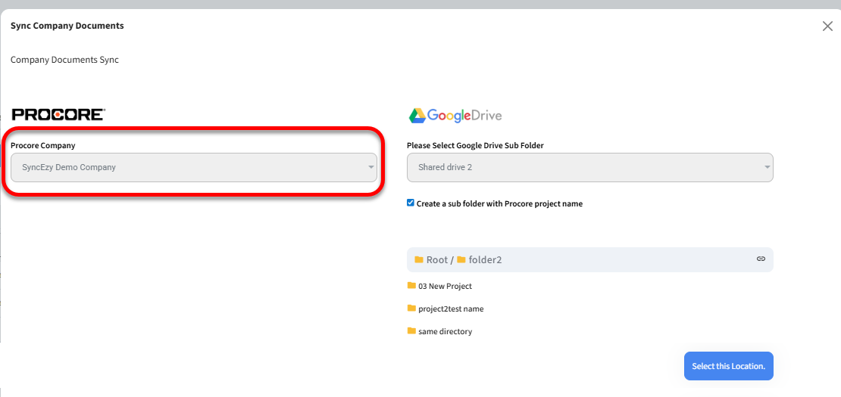
Task: Click the folder icon beside 03 New Project
Action: (x=411, y=286)
